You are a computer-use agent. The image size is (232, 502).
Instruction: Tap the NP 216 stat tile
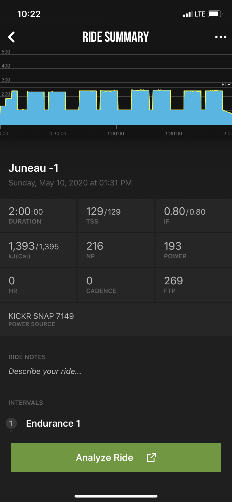[x=116, y=250]
